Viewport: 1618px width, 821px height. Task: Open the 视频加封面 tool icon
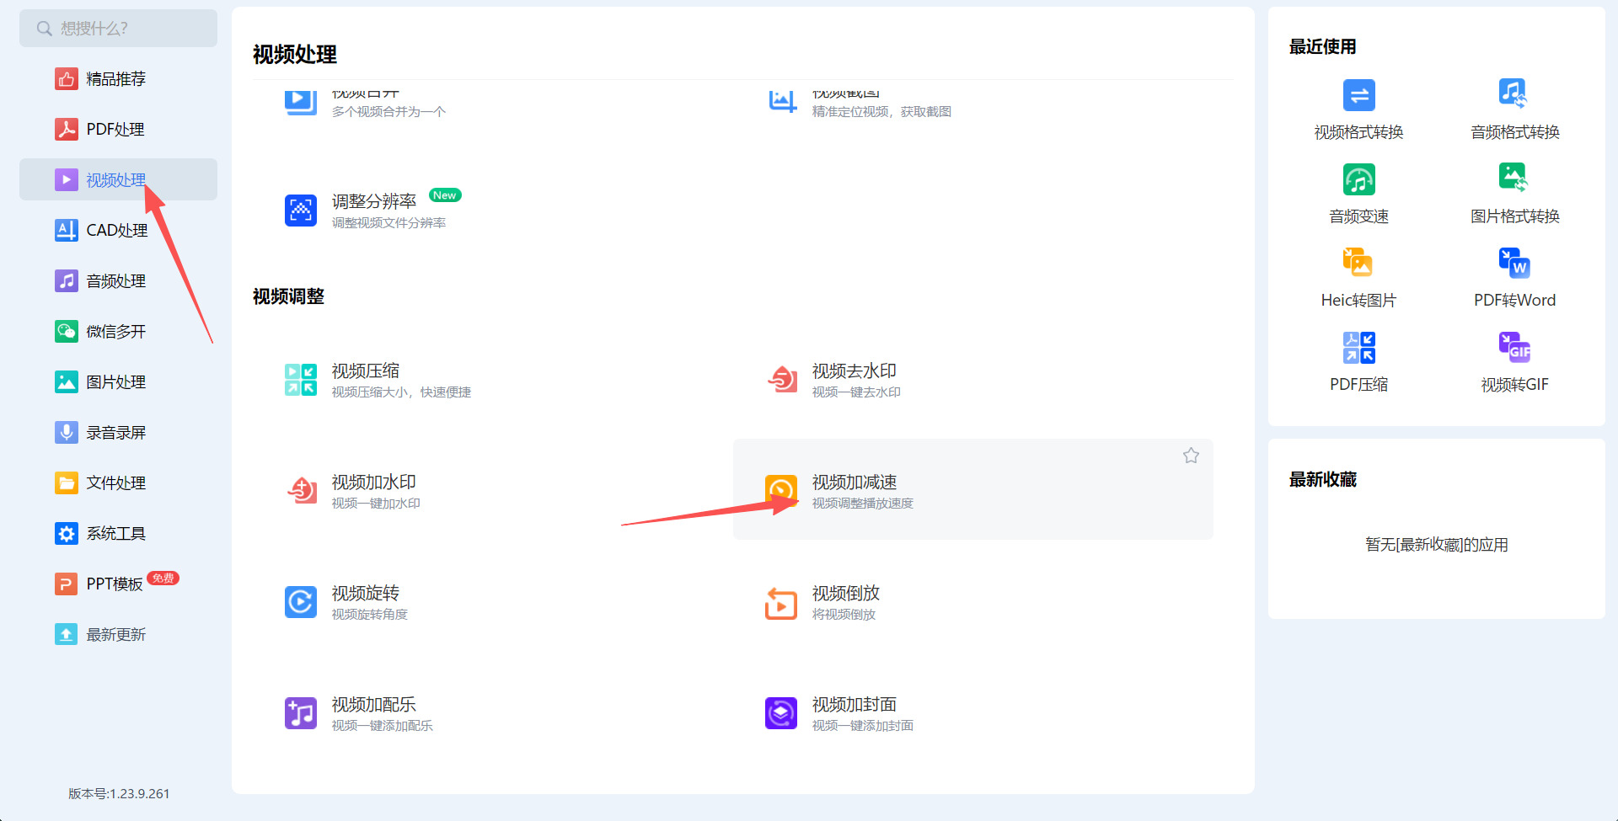pyautogui.click(x=781, y=713)
